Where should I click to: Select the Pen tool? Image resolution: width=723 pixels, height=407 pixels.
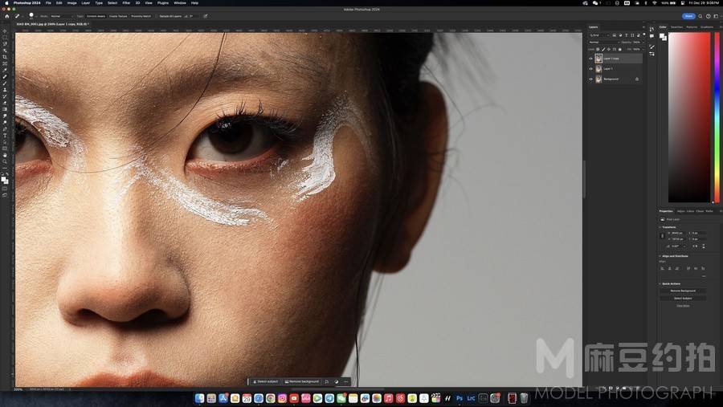click(x=5, y=128)
